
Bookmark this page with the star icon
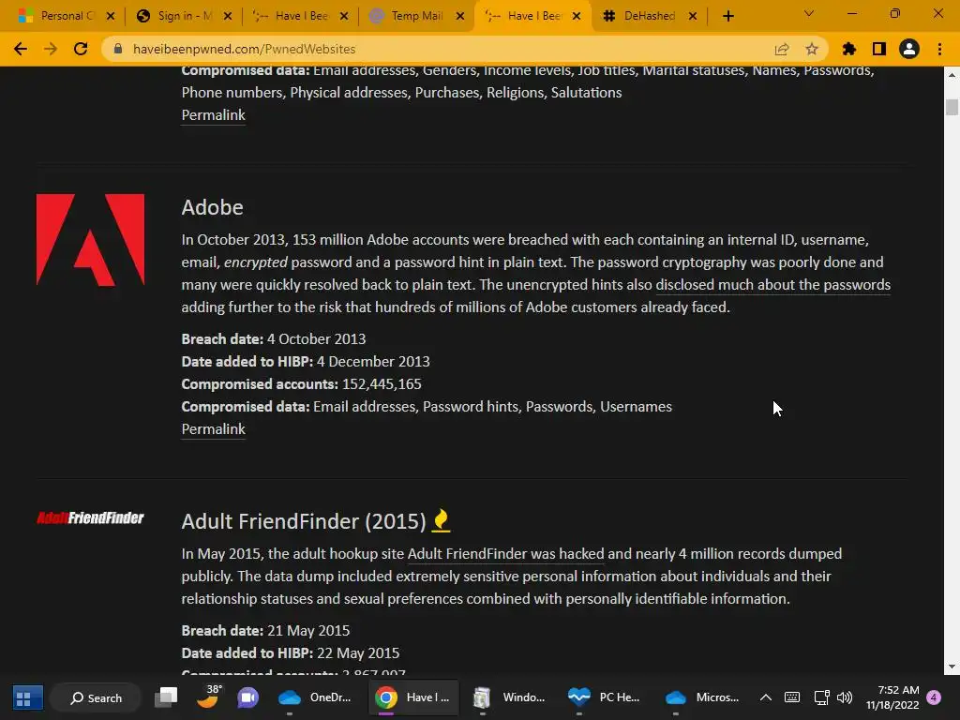tap(812, 49)
